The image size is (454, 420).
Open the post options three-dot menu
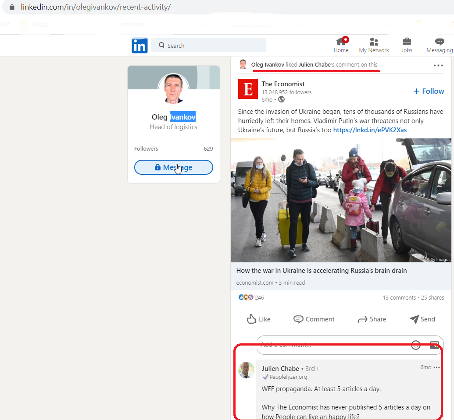pos(438,65)
